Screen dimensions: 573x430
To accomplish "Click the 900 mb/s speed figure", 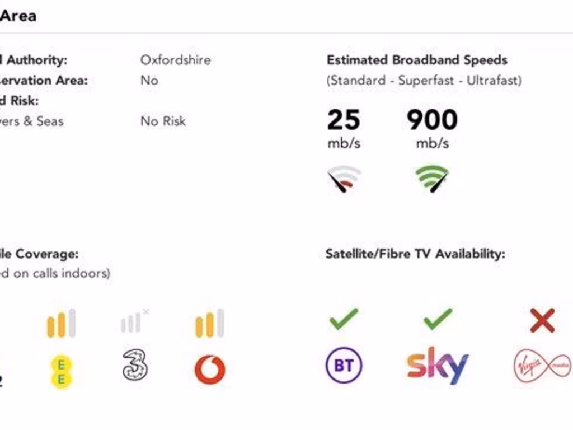I will point(433,128).
